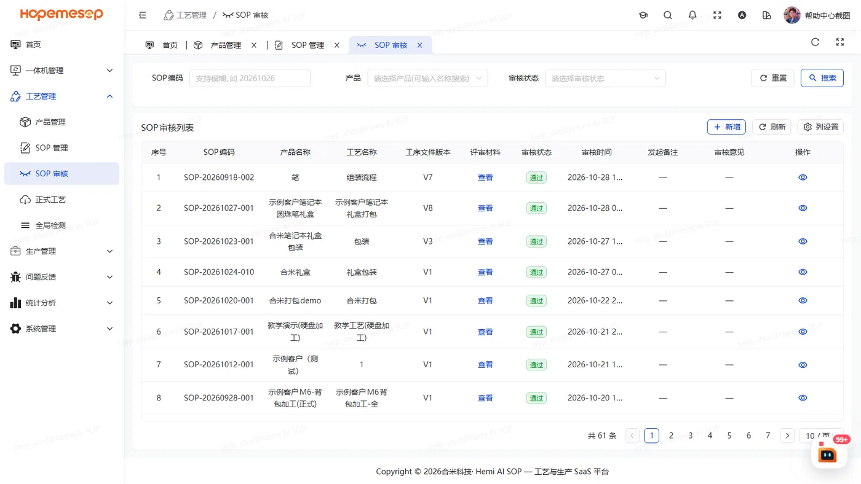Open 全局检测 in the sidebar
The width and height of the screenshot is (861, 484).
tap(61, 225)
